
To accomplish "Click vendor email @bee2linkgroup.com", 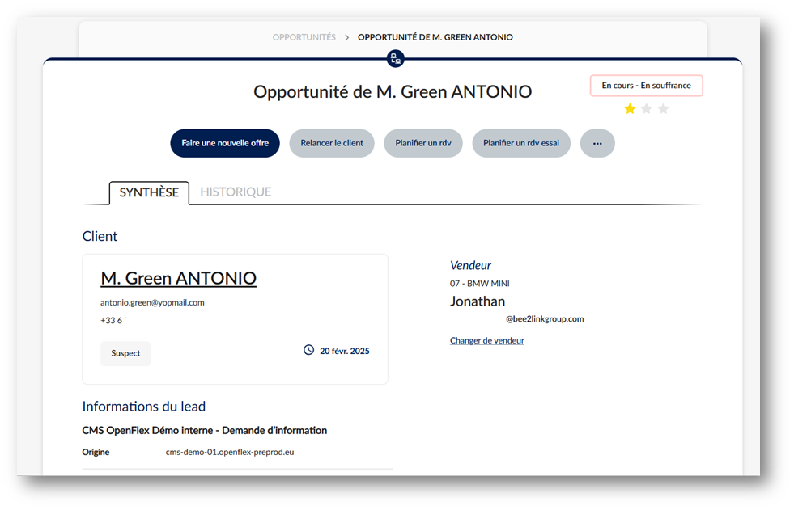I will point(545,319).
